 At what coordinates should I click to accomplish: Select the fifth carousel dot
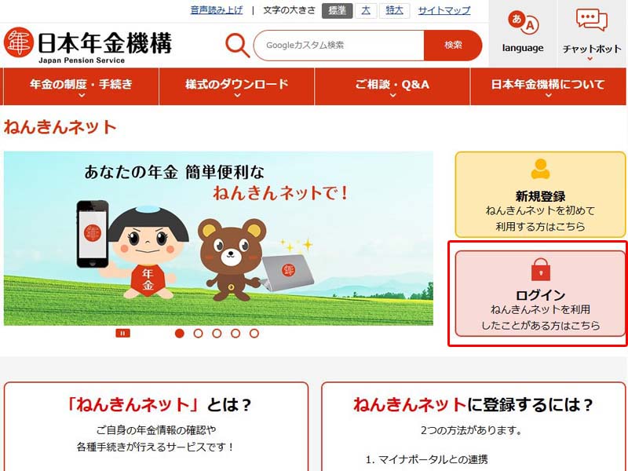[254, 333]
